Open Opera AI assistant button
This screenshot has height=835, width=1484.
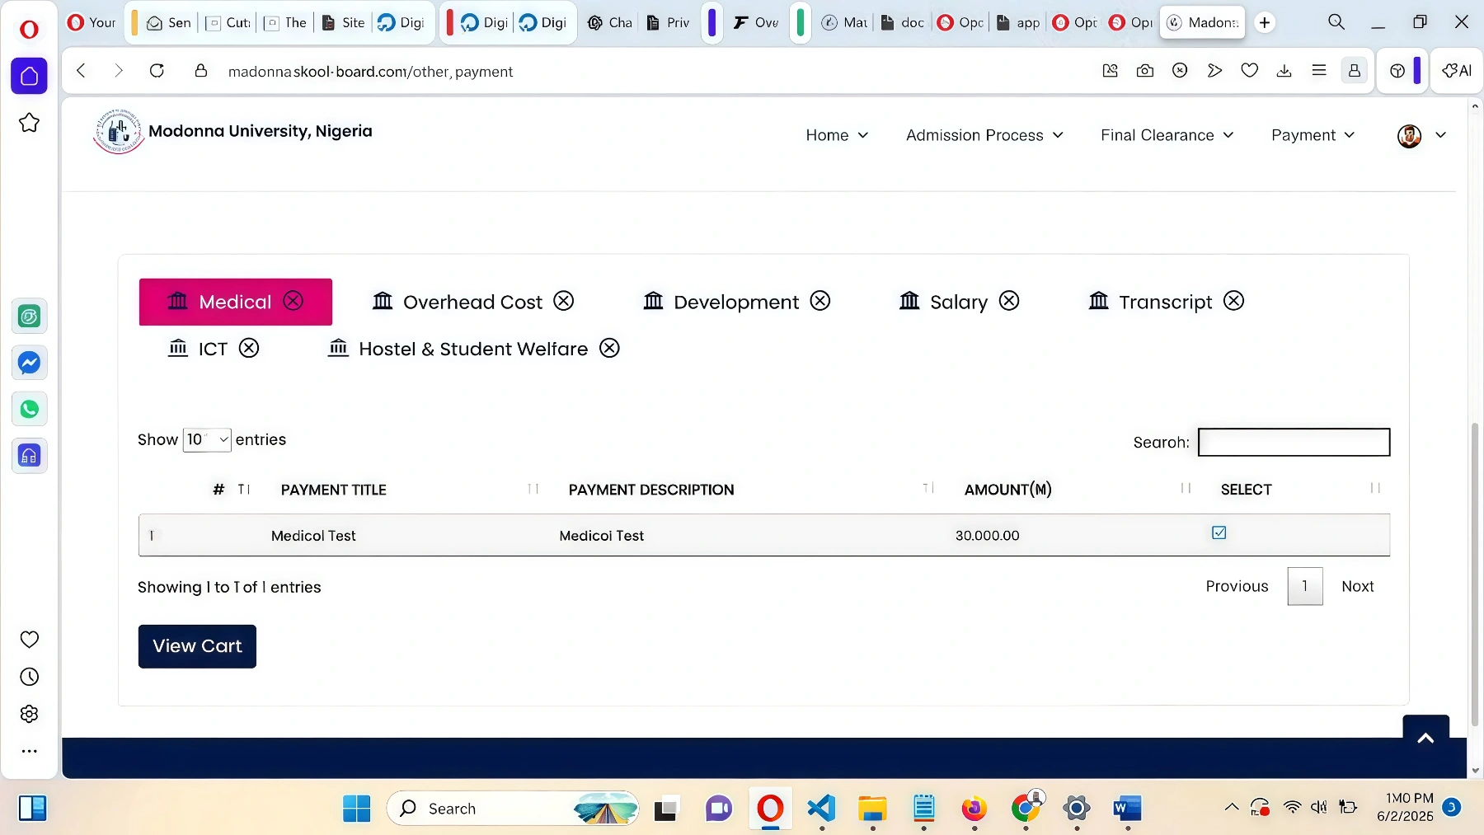[x=1457, y=71]
